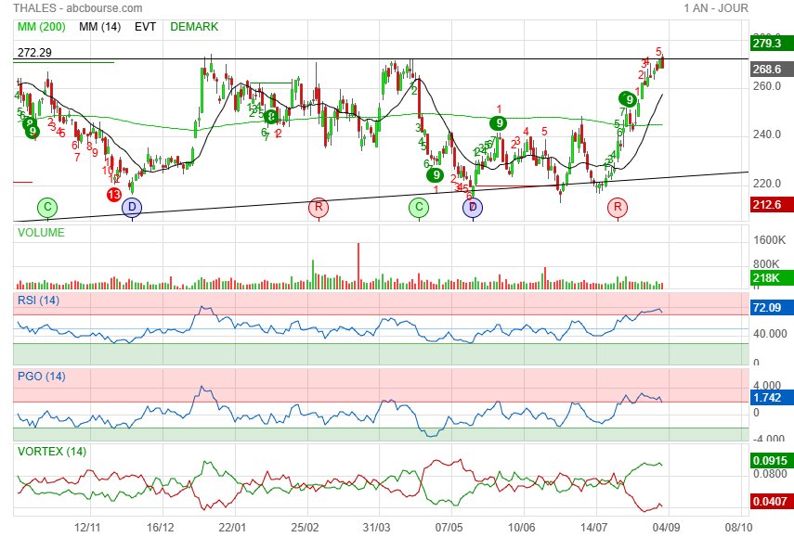Click the 1600K volume axis label
This screenshot has height=537, width=794.
click(x=769, y=239)
